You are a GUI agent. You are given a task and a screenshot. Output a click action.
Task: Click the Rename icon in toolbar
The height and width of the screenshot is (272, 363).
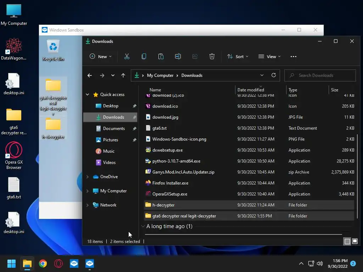click(x=178, y=56)
